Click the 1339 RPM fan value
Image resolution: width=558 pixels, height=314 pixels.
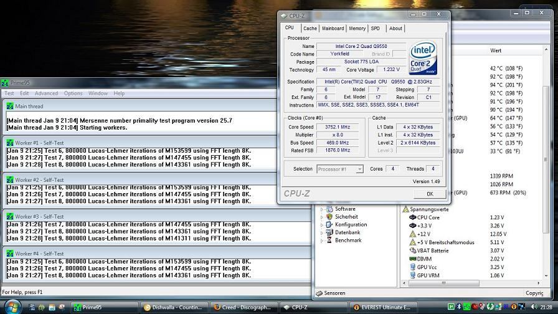501,176
